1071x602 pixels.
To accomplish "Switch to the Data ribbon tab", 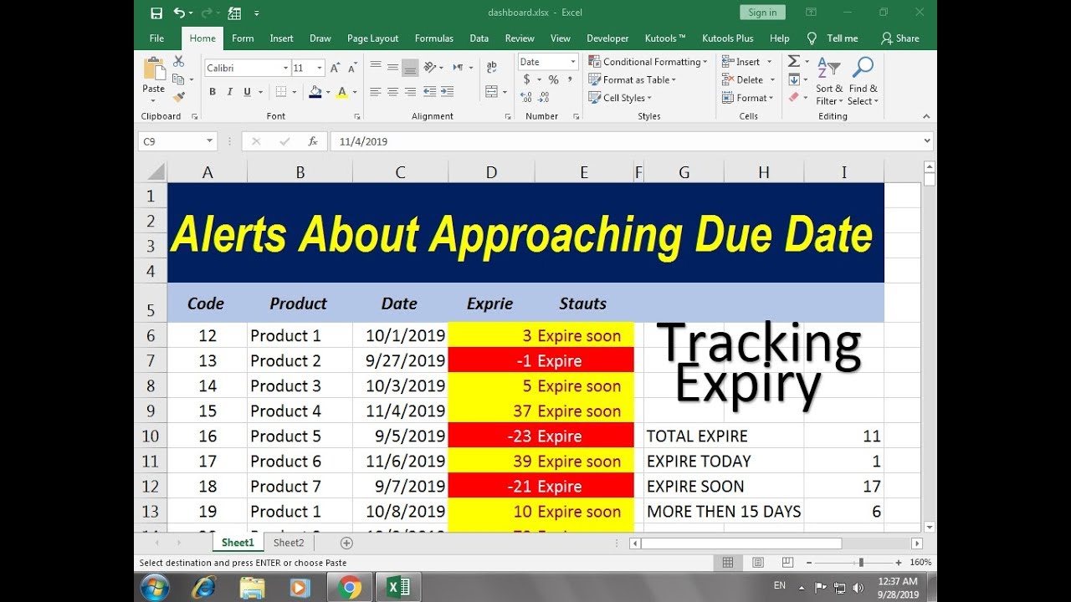I will click(479, 38).
